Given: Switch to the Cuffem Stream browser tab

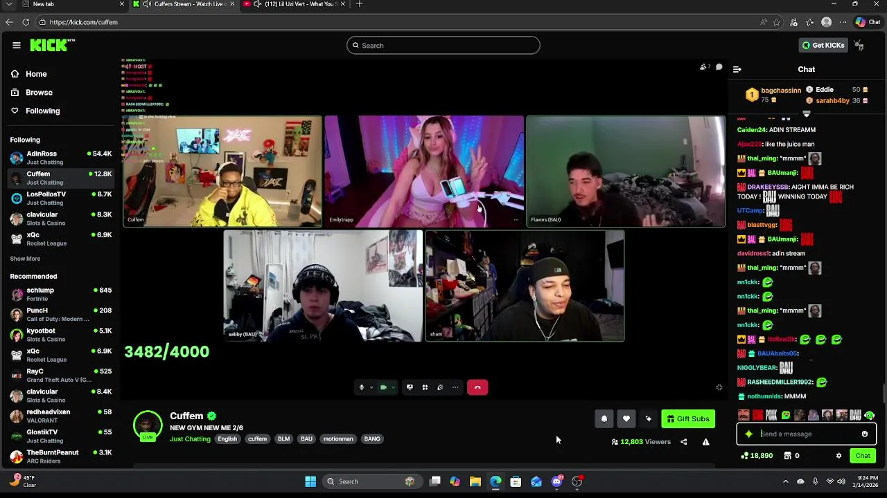Looking at the screenshot, I should click(184, 5).
